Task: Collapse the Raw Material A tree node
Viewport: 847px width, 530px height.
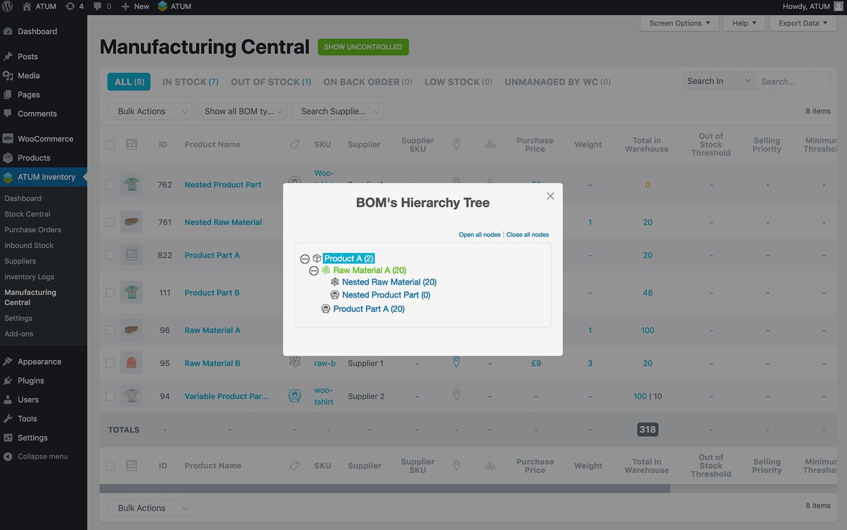Action: [x=314, y=270]
